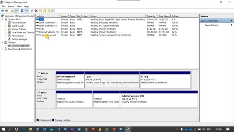Toggle the Show/Hide Console Tree icon

pyautogui.click(x=17, y=11)
